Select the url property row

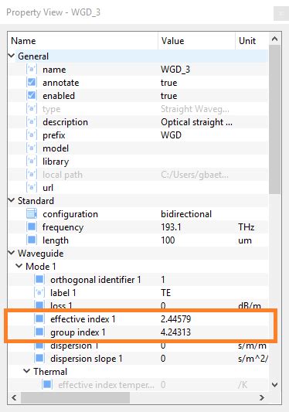click(138, 188)
